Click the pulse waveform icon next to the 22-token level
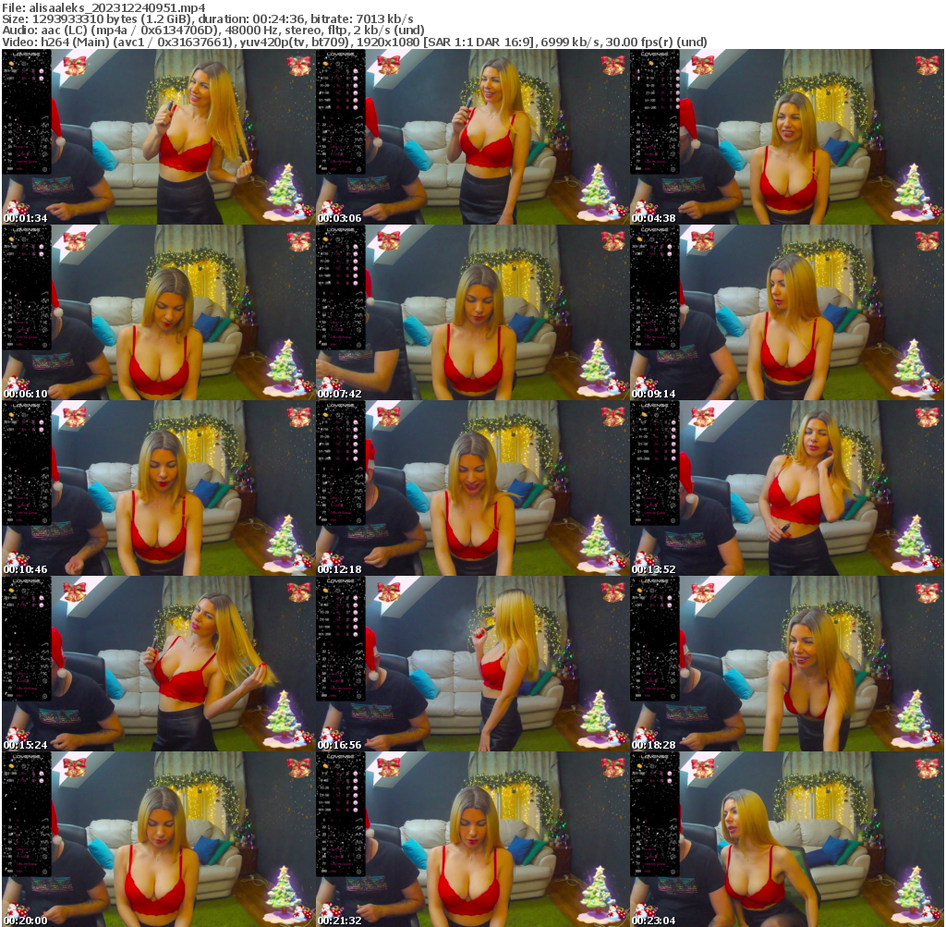946x927 pixels. (44, 125)
